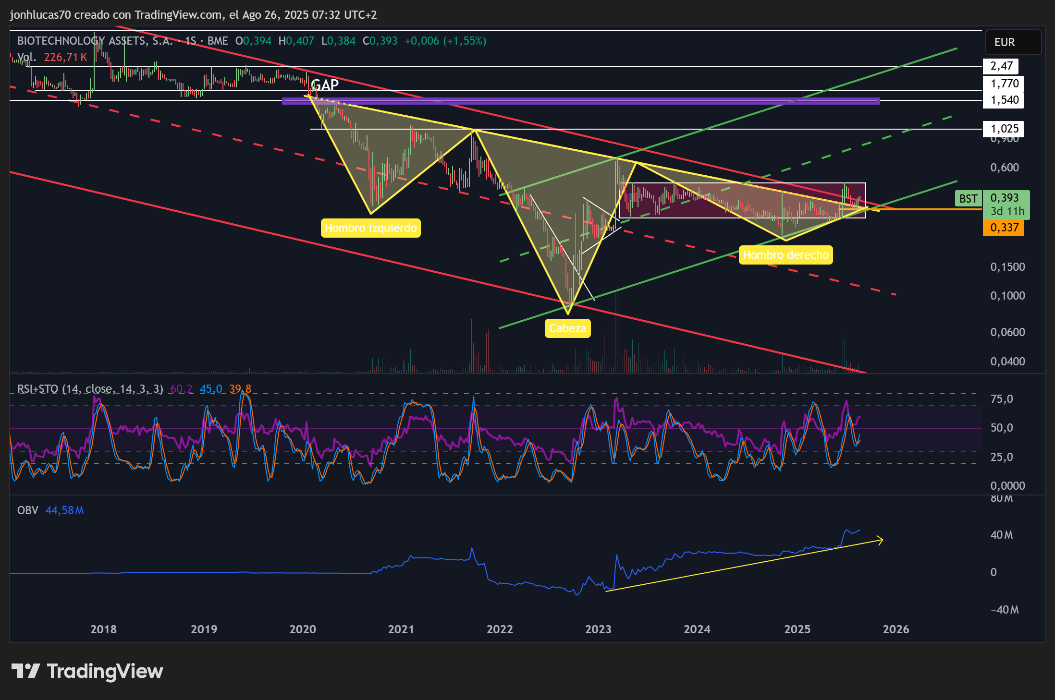Viewport: 1055px width, 700px height.
Task: Click the 2020 year marker
Action: tap(303, 629)
